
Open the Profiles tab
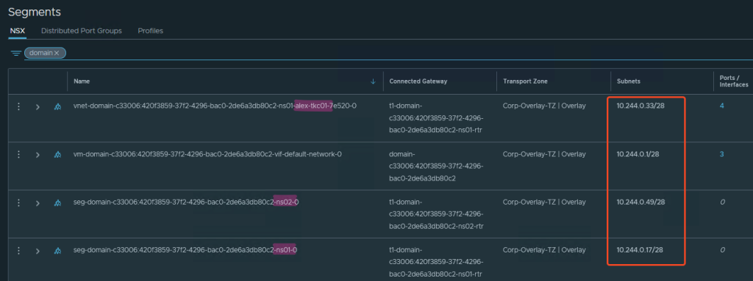150,31
